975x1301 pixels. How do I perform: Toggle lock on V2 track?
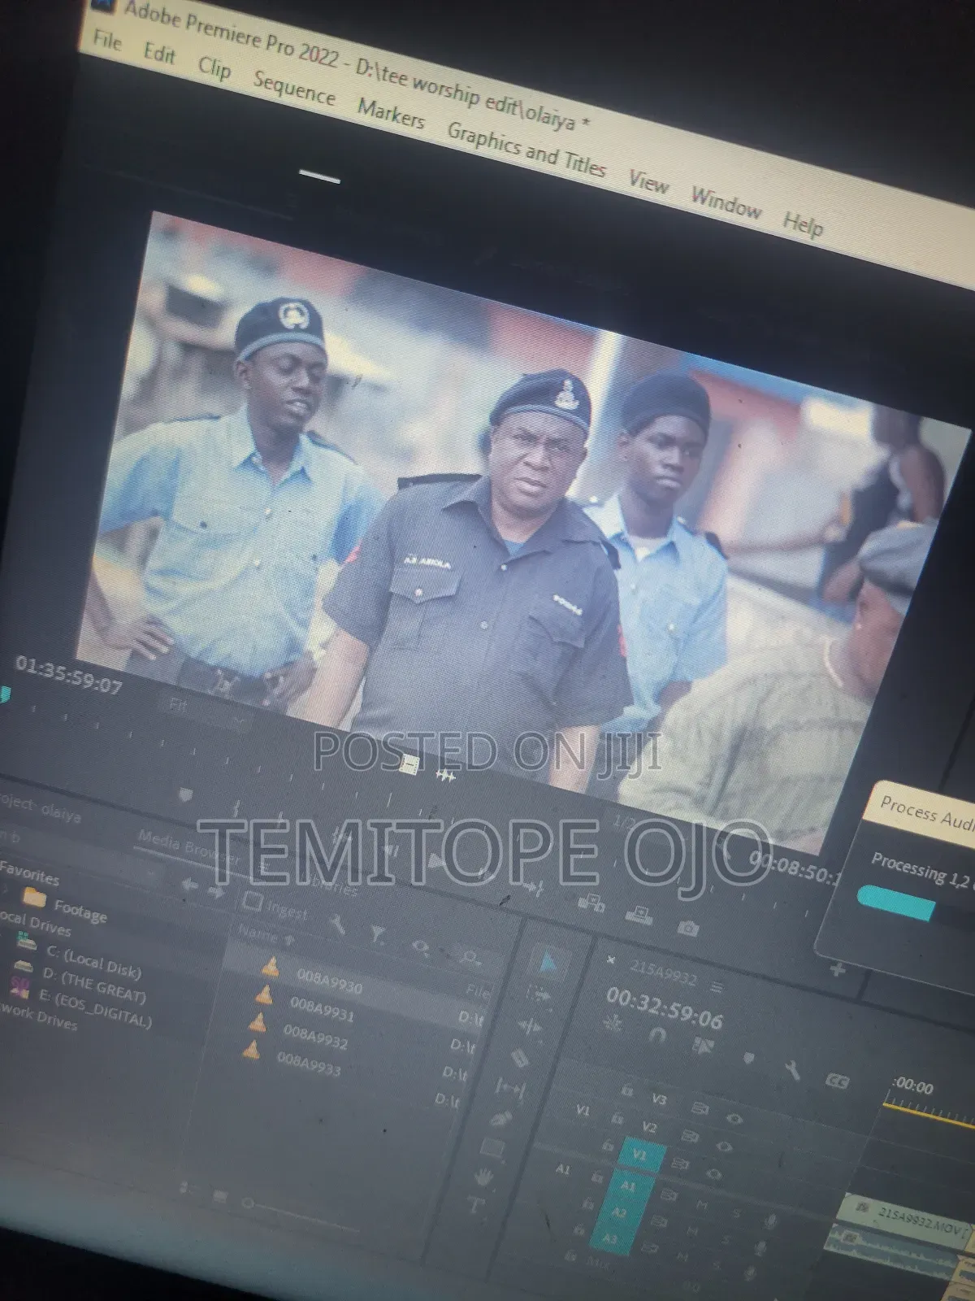point(617,1118)
